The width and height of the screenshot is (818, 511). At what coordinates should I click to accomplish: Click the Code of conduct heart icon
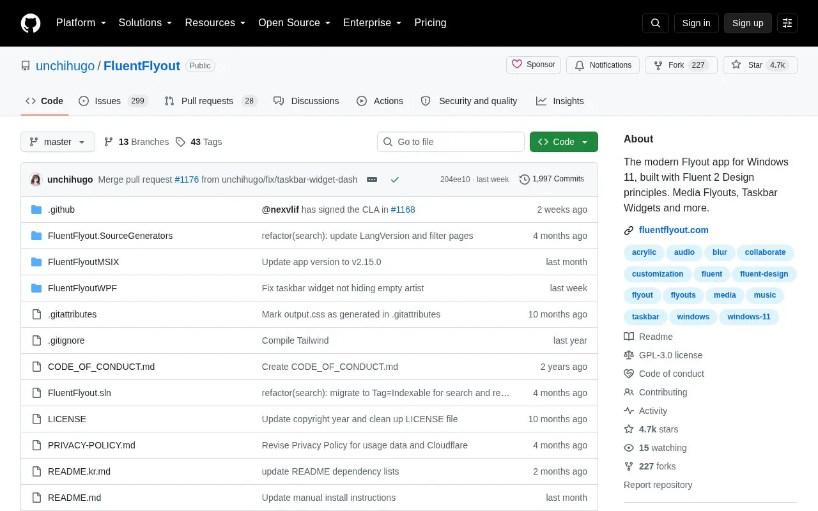pyautogui.click(x=629, y=374)
